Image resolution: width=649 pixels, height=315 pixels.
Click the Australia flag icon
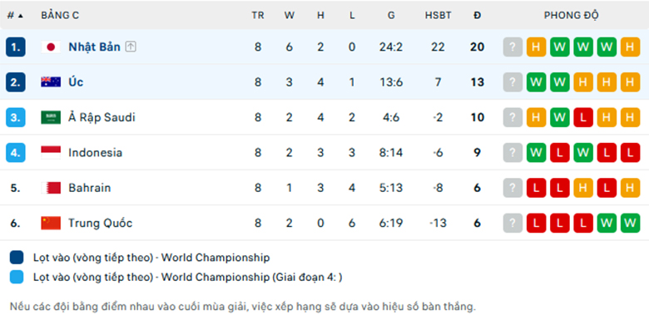51,82
